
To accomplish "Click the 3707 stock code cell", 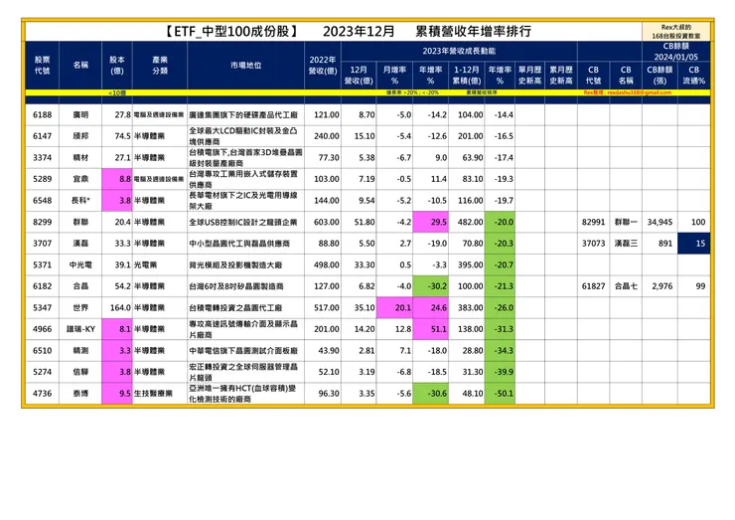I will pyautogui.click(x=42, y=244).
